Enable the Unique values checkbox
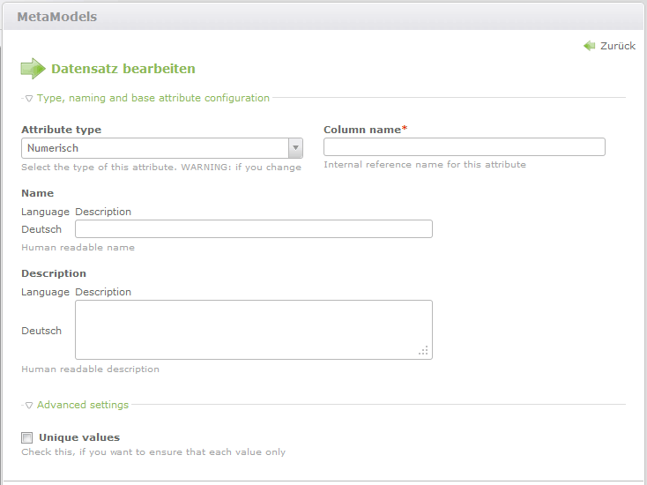The width and height of the screenshot is (647, 485). tap(27, 437)
